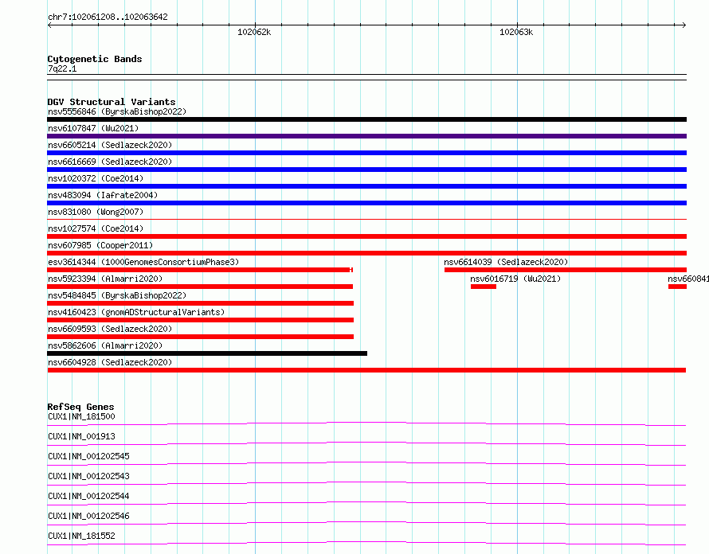709x554 pixels.
Task: Click the CUX1|NM_001913 transcript label
Action: pos(81,436)
